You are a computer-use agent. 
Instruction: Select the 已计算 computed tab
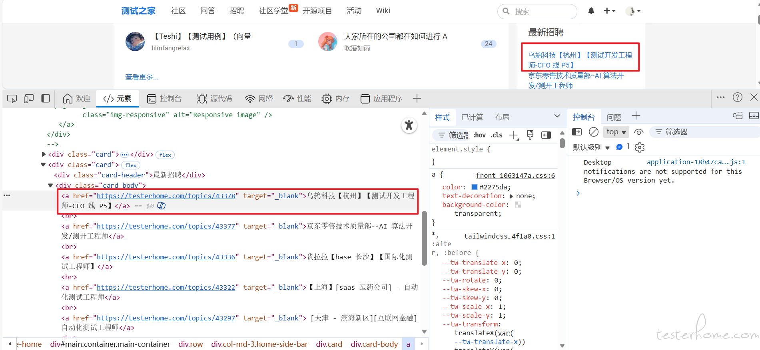[x=472, y=117]
